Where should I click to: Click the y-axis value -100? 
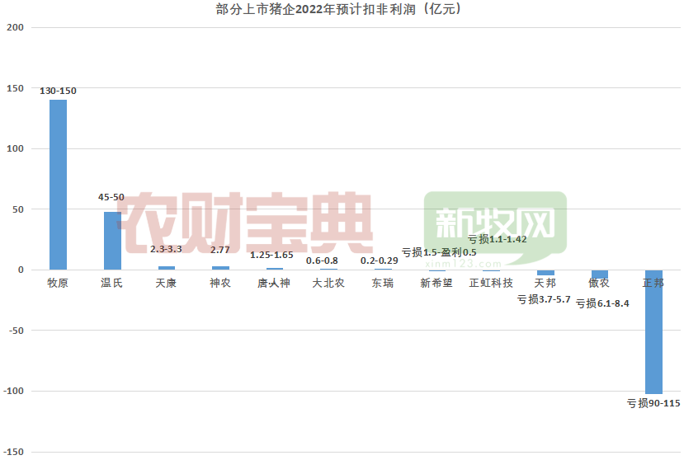tap(13, 391)
